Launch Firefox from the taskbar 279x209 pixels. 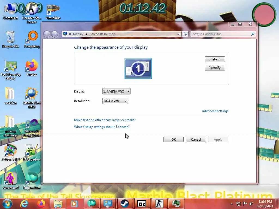41,204
